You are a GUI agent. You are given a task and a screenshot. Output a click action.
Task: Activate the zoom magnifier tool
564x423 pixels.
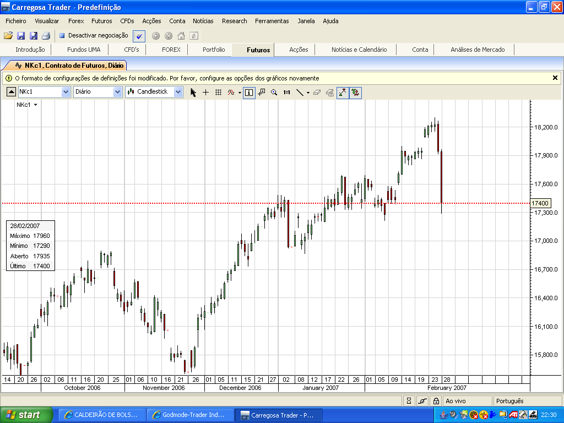[x=274, y=92]
